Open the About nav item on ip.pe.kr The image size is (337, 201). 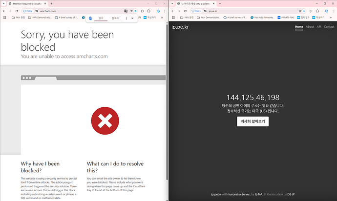(x=310, y=27)
